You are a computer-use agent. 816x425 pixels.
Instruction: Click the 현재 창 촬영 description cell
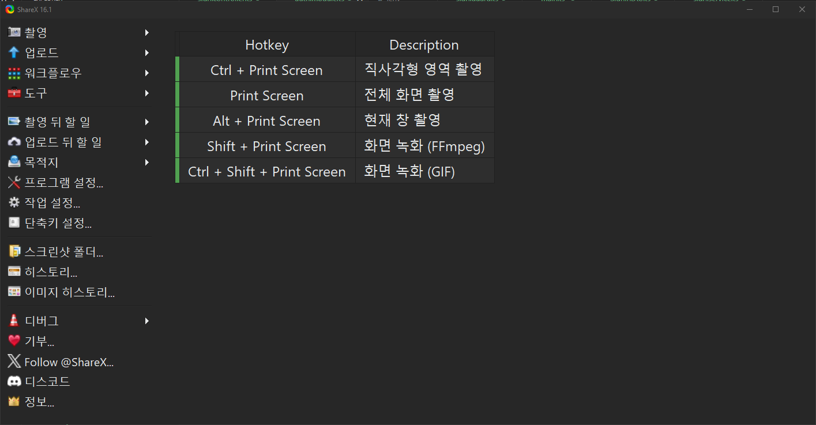coord(424,121)
